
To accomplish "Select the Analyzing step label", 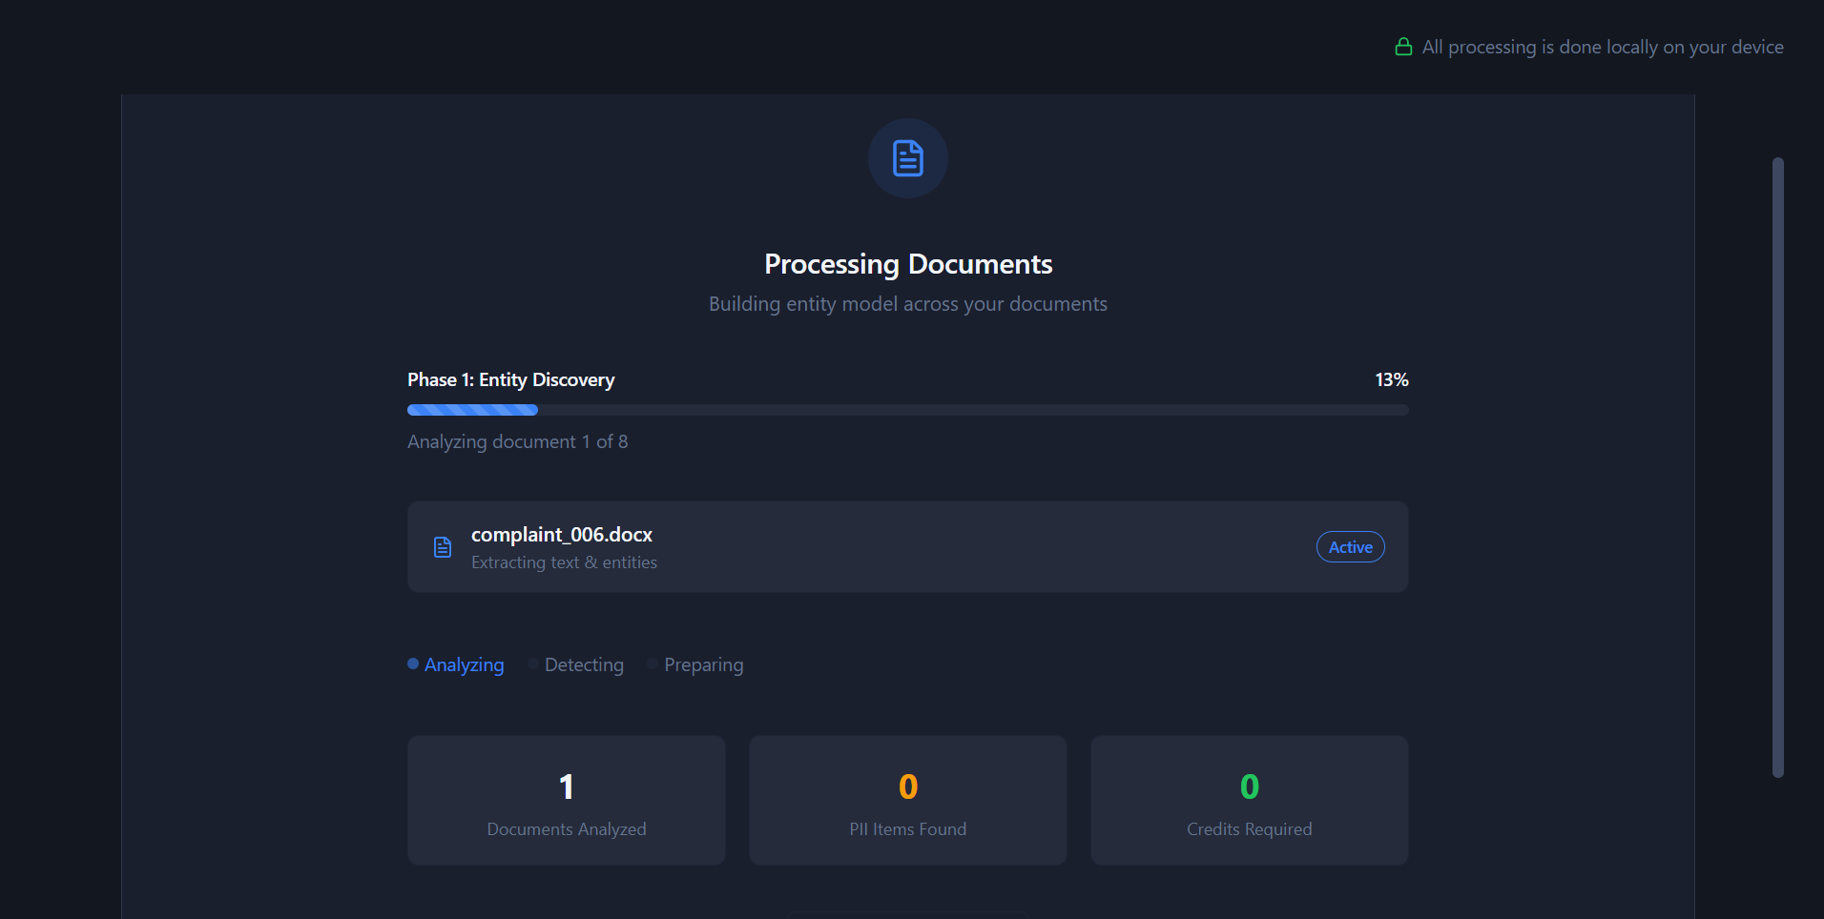I will click(x=464, y=664).
